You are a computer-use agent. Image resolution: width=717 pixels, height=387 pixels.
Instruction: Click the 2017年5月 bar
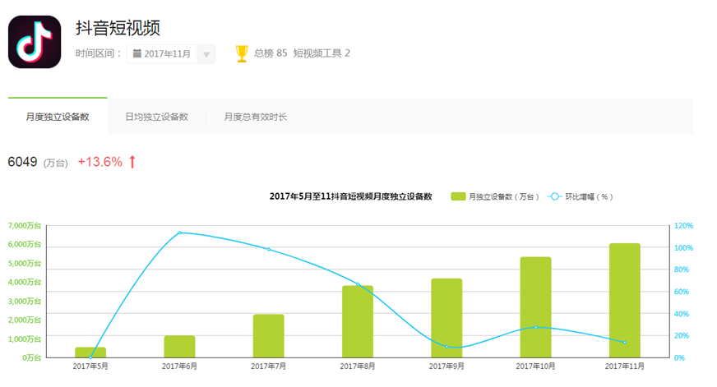(x=90, y=352)
